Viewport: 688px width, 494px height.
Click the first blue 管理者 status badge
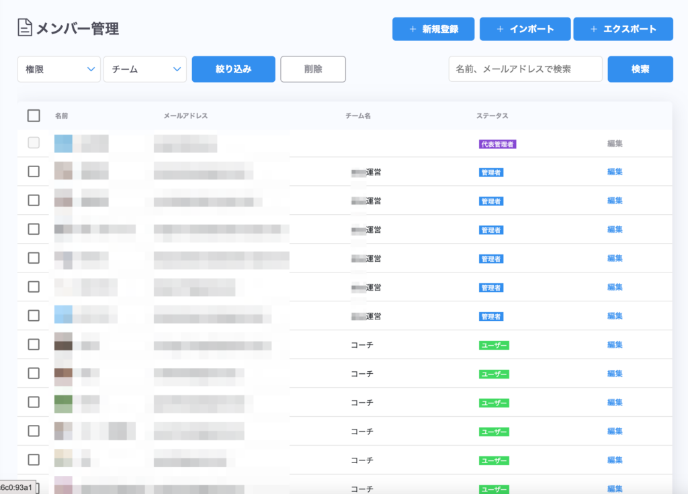point(491,172)
